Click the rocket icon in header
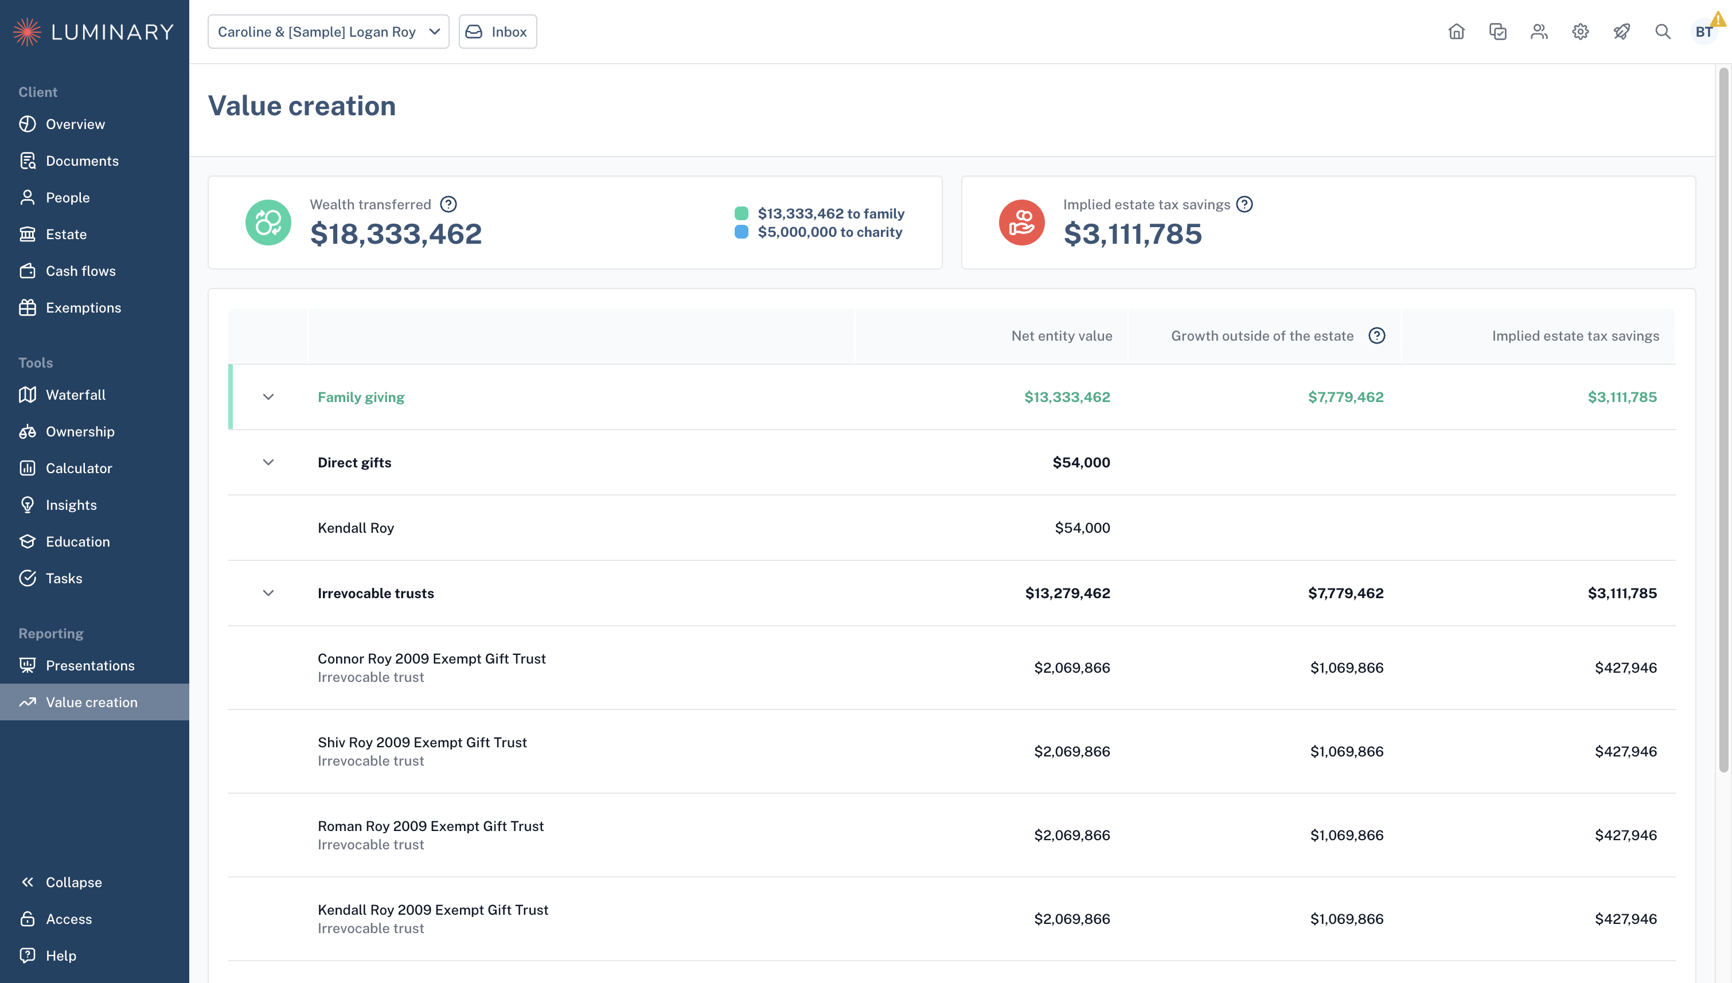The width and height of the screenshot is (1732, 983). pos(1621,32)
